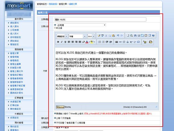Click the insert image icon
This screenshot has height=131, width=174.
(x=145, y=42)
